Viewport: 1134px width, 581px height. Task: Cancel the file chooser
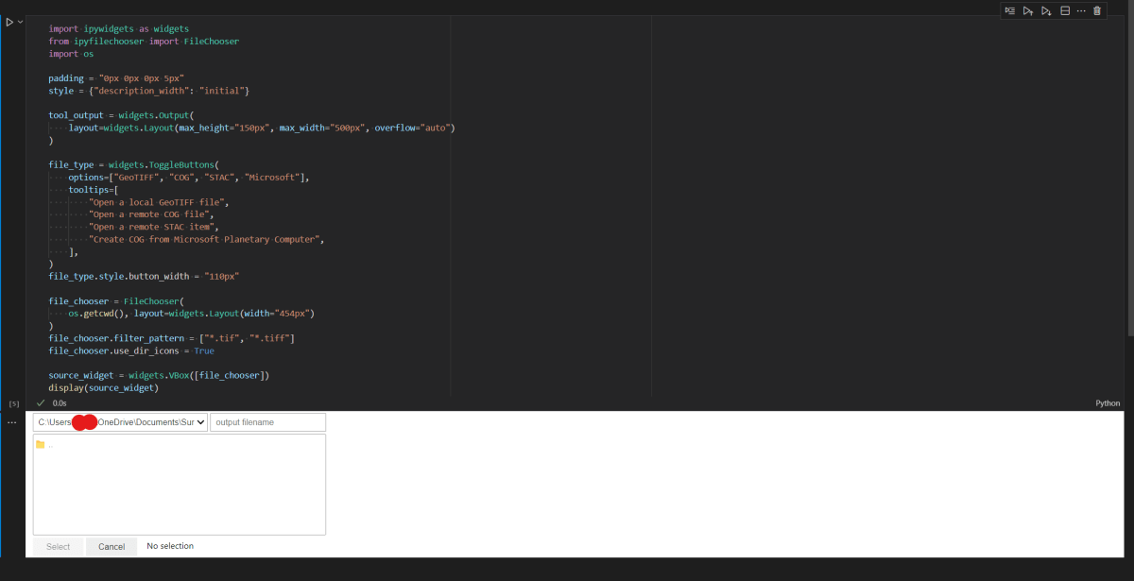coord(112,546)
